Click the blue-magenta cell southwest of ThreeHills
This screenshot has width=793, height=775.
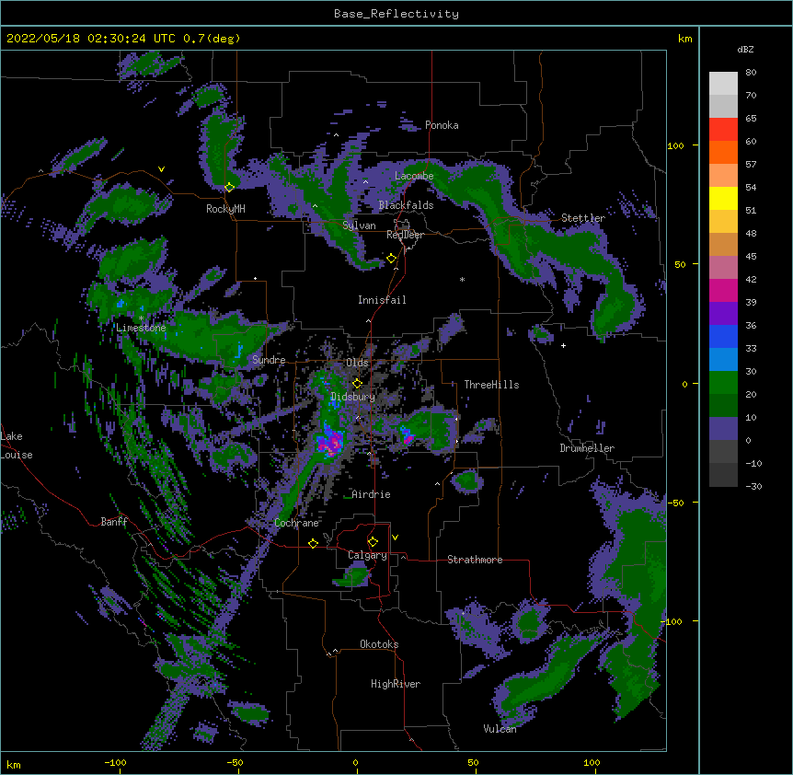pos(406,435)
